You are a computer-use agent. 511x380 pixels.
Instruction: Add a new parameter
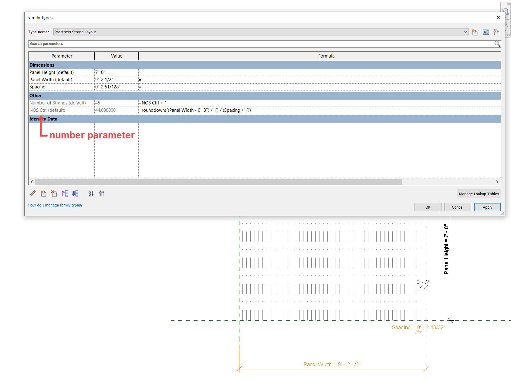coord(43,193)
